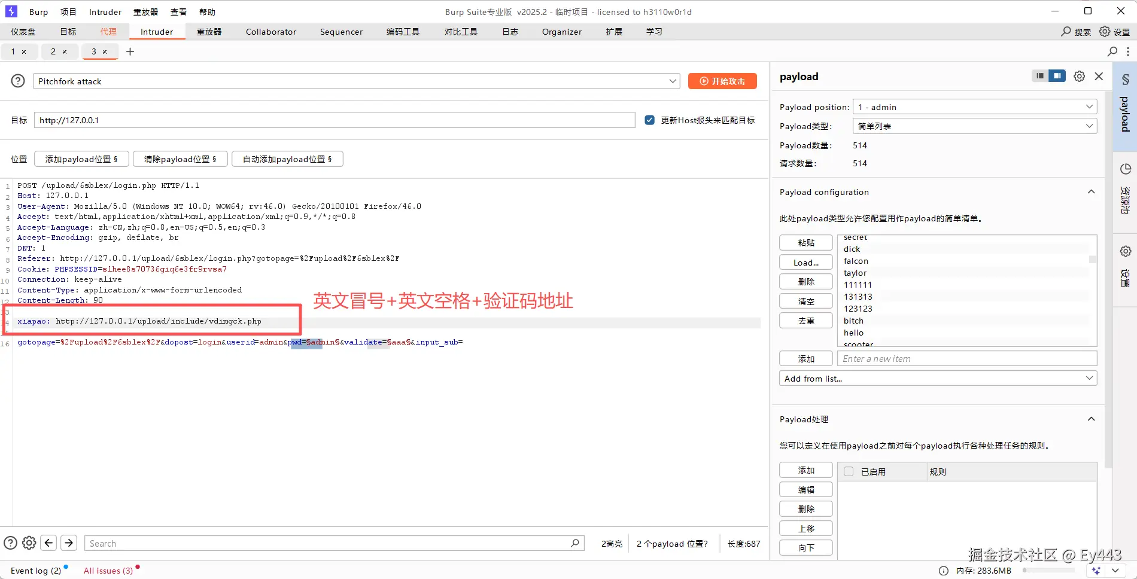The width and height of the screenshot is (1137, 579).
Task: Open the Intruder tab options kebab menu
Action: (1128, 51)
